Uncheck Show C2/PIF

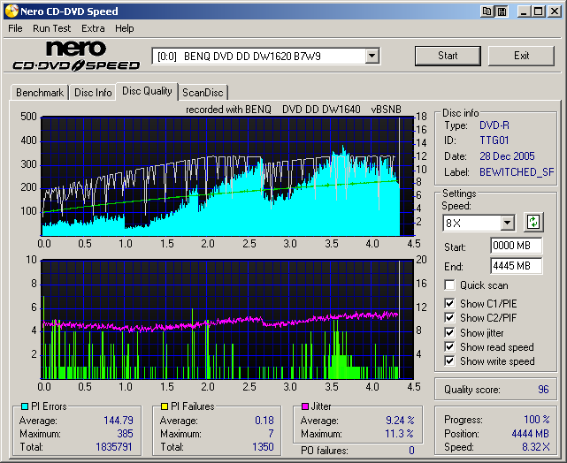449,317
